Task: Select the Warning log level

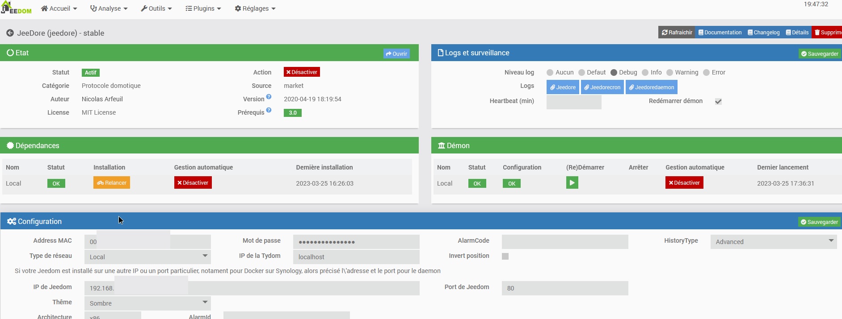Action: click(669, 73)
